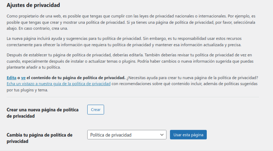Expand the dropdown using its chevron arrow

[162, 135]
